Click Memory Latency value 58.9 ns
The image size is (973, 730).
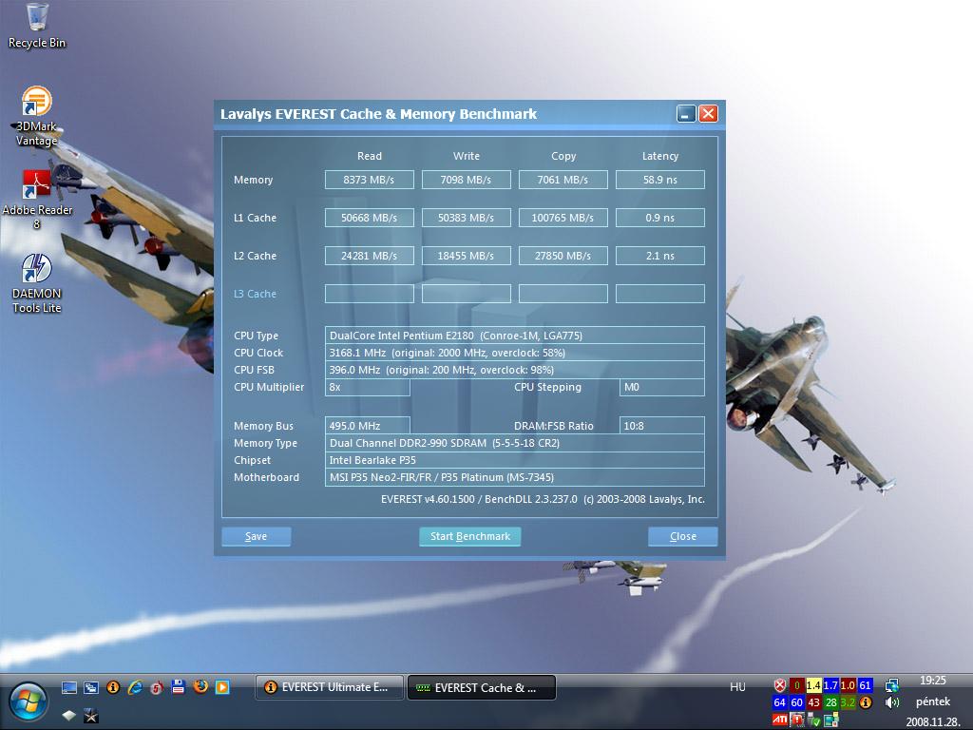[659, 180]
